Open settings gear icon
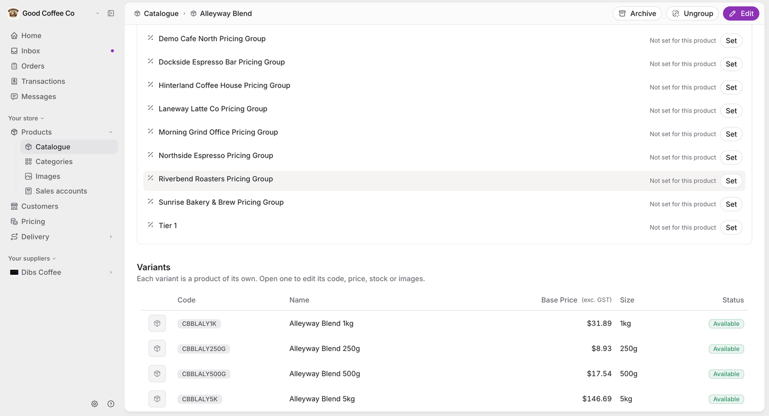 coord(95,404)
